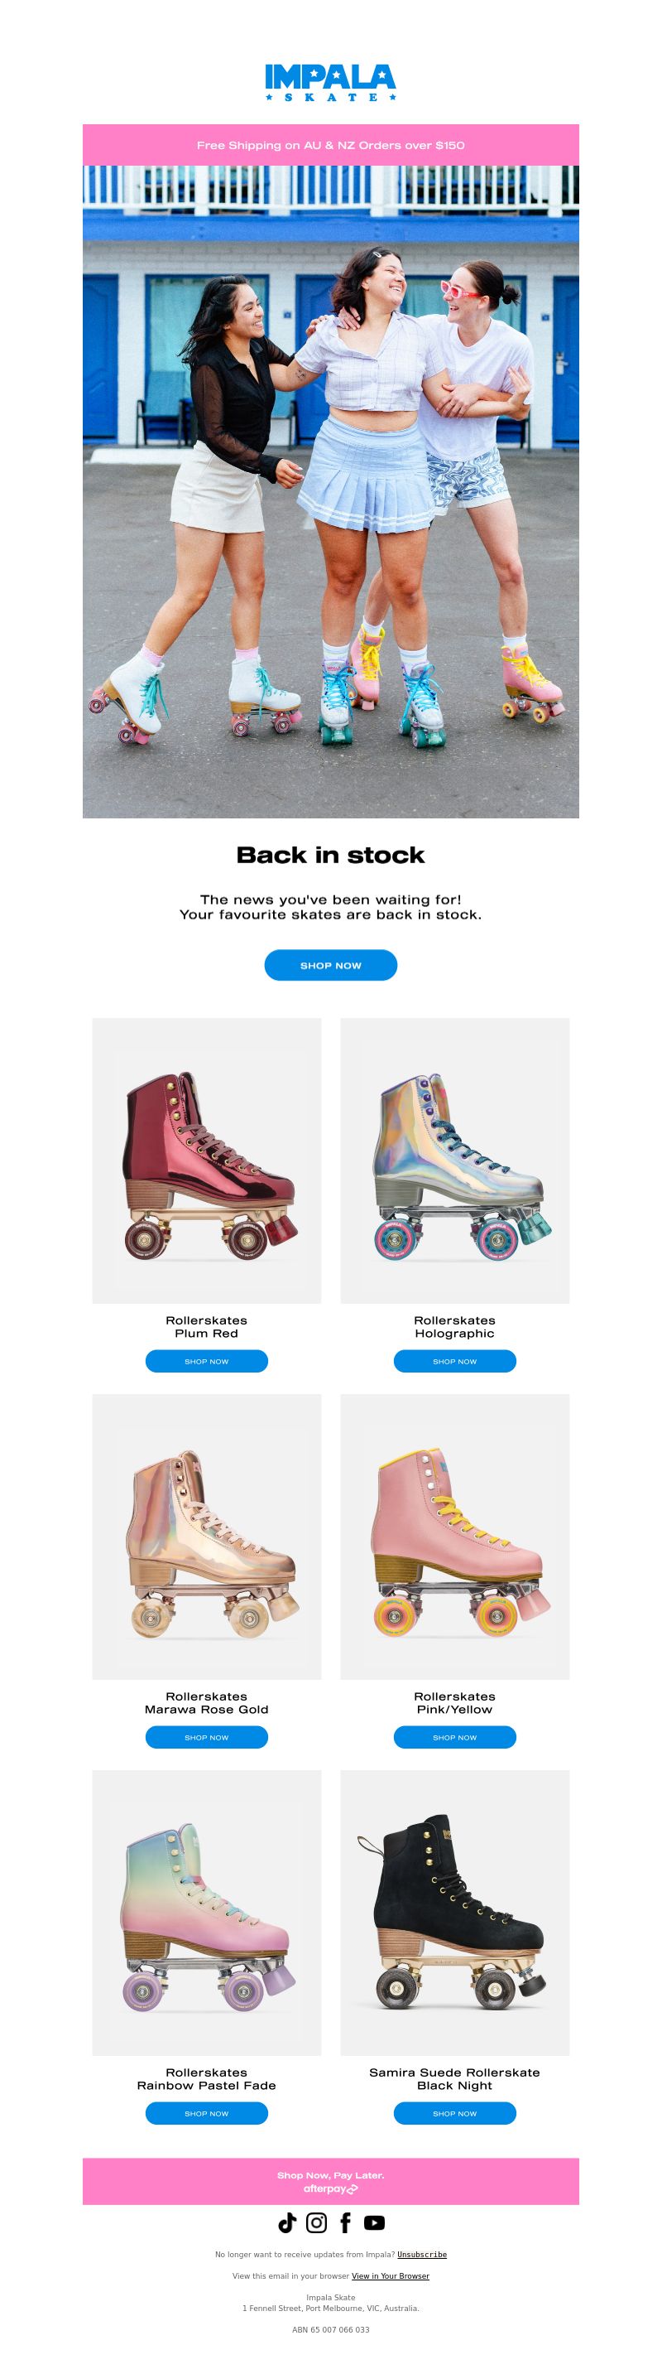Open the YouTube social icon
Image resolution: width=662 pixels, height=2374 pixels.
point(374,2222)
